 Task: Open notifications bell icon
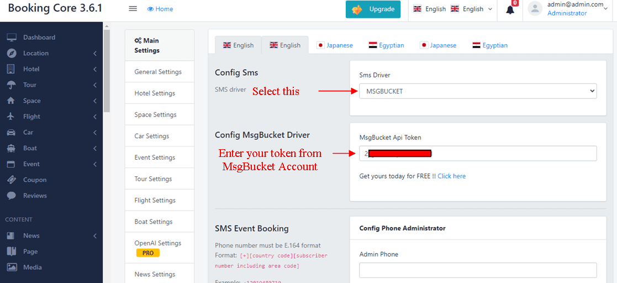[x=510, y=9]
